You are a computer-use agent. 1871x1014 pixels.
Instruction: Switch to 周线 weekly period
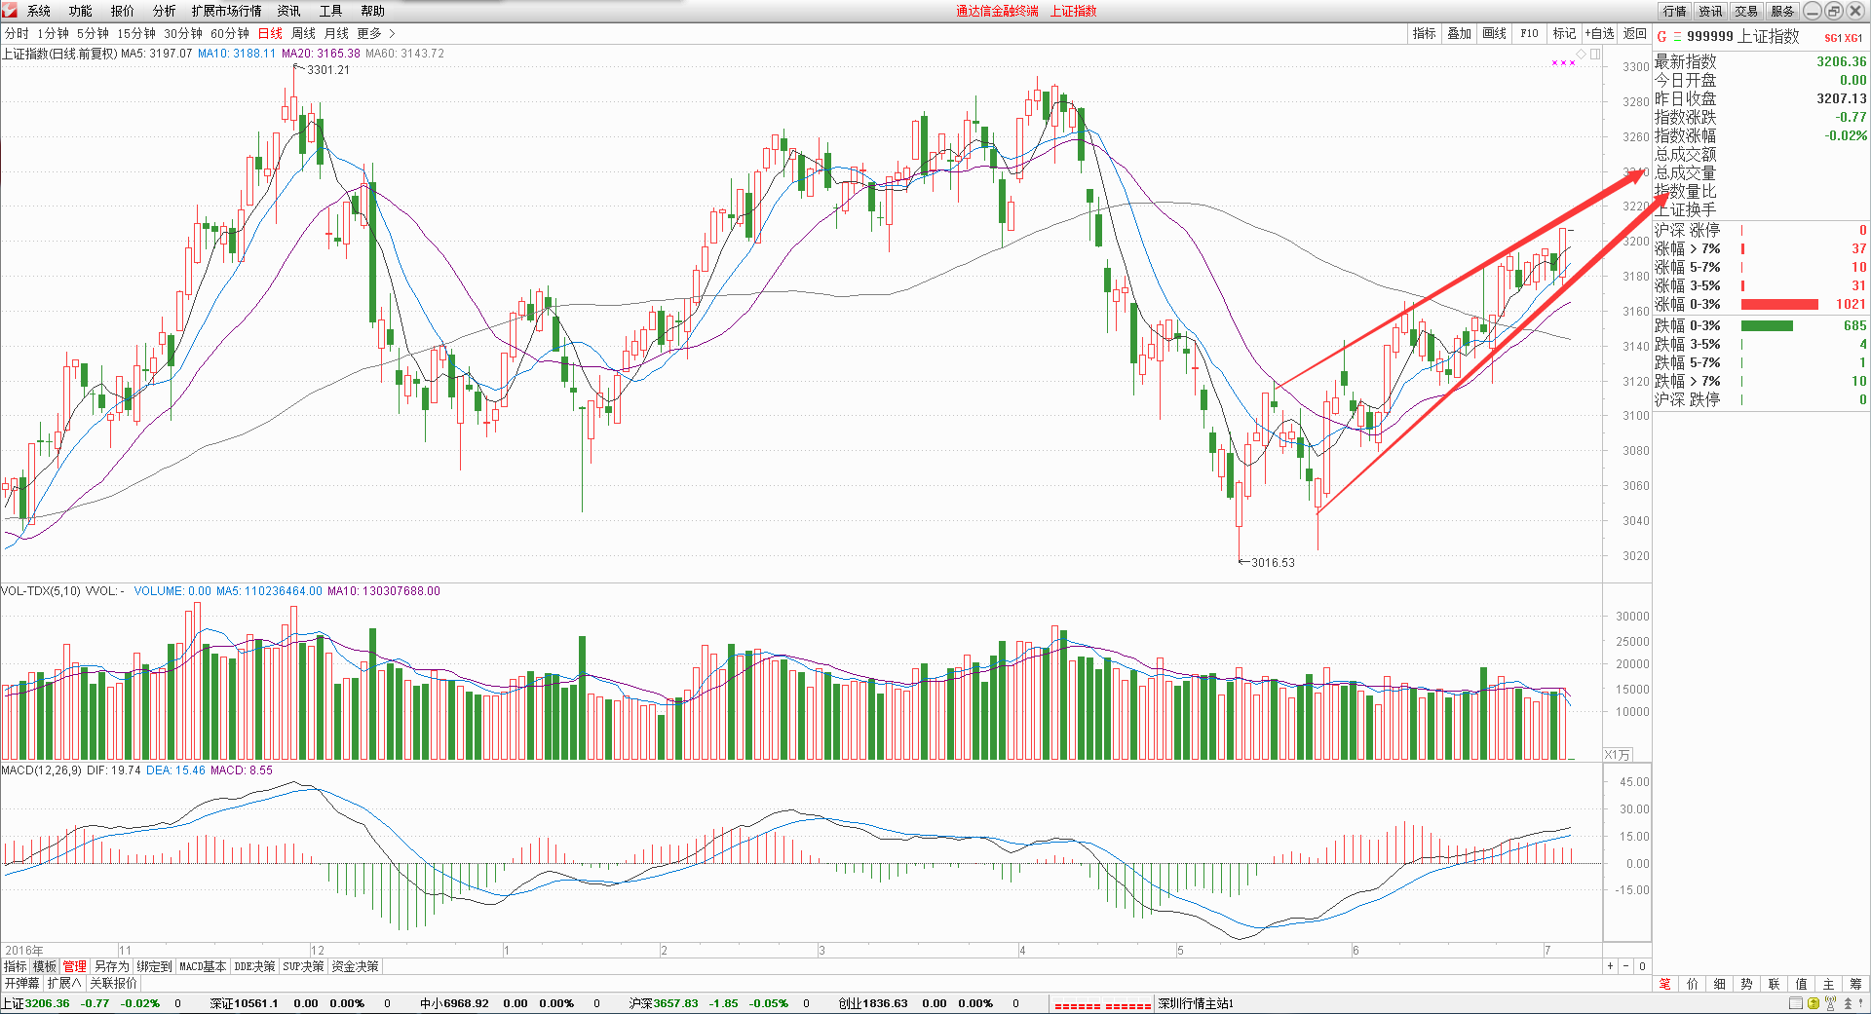point(304,33)
